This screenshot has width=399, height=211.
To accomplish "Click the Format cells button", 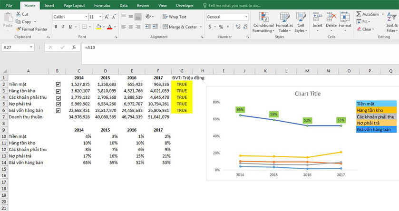I will (x=345, y=21).
